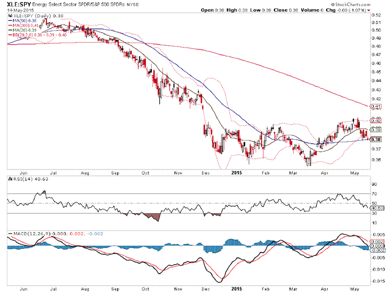Image resolution: width=392 pixels, height=293 pixels.
Task: Click the XLE:SPY ticker title
Action: (19, 4)
